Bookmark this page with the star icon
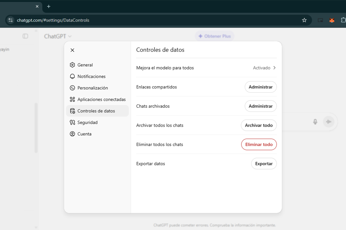This screenshot has height=230, width=346. [x=304, y=20]
